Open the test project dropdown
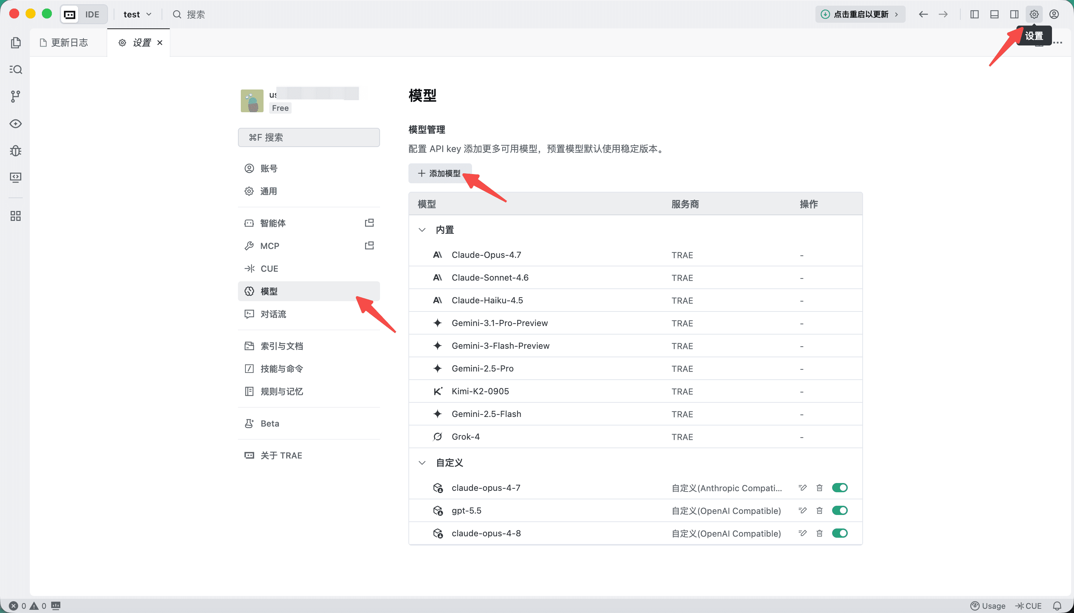This screenshot has height=613, width=1074. (x=137, y=14)
